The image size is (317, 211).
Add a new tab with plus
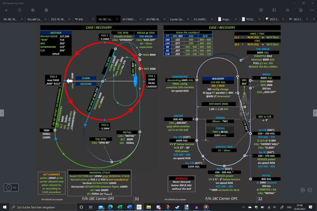pos(314,19)
